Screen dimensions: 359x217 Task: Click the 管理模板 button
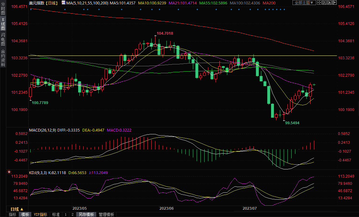[x=107, y=214]
